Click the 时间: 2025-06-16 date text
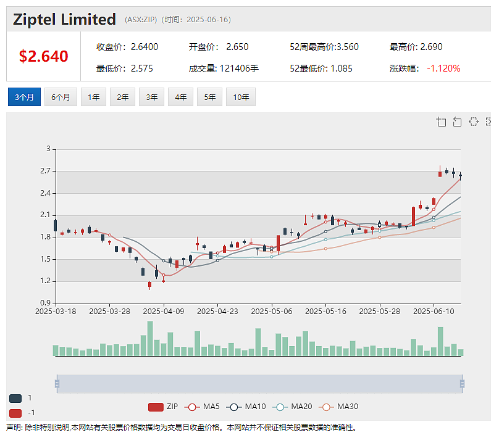 point(196,20)
